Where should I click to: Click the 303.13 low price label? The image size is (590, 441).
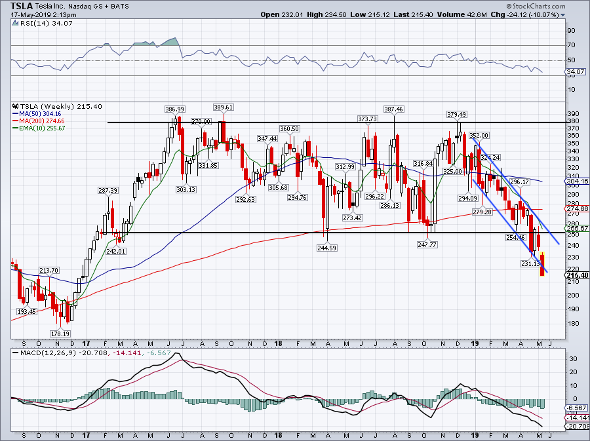[x=186, y=189]
